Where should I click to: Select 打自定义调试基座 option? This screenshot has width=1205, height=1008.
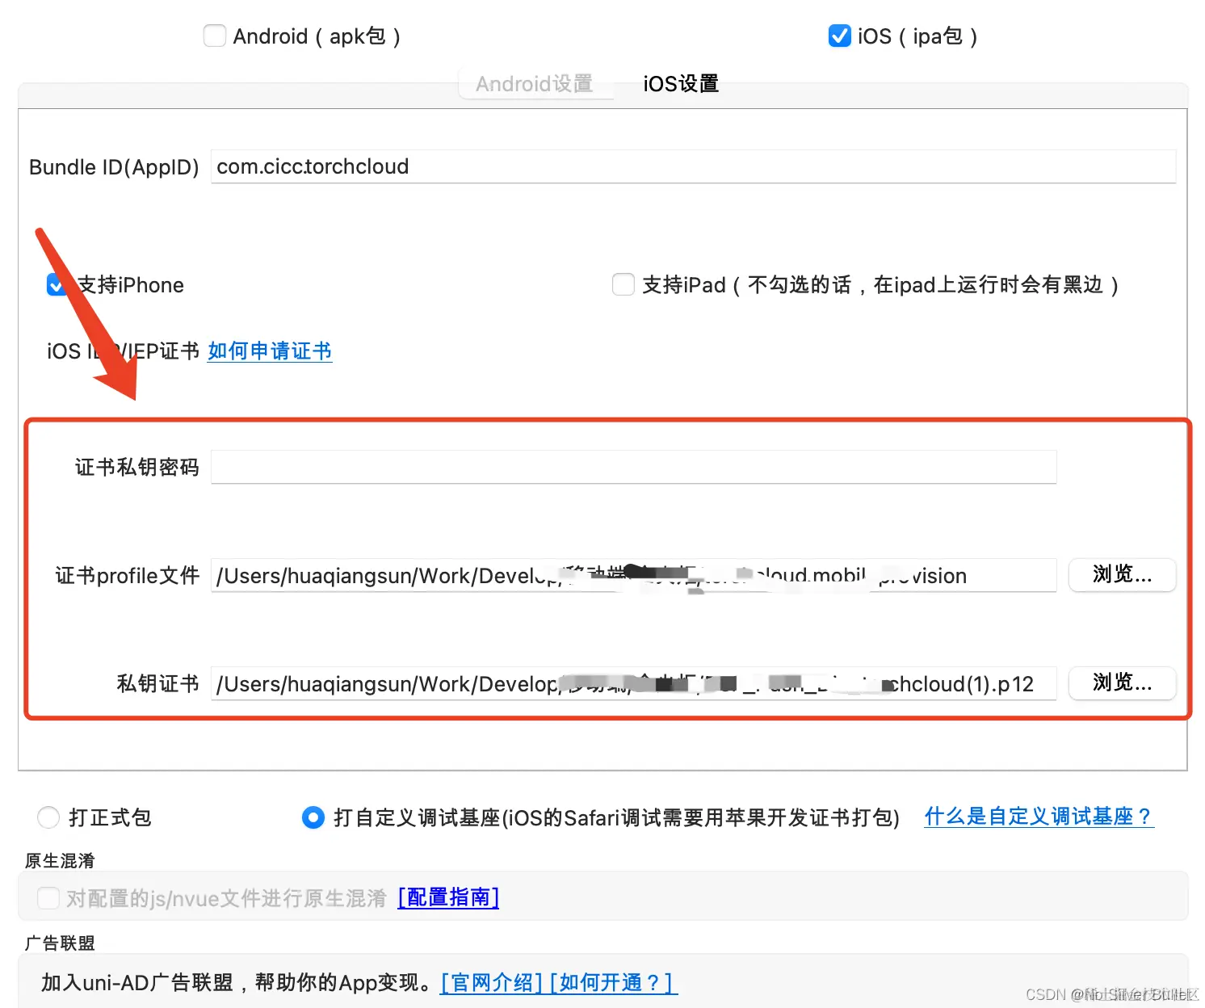point(312,817)
